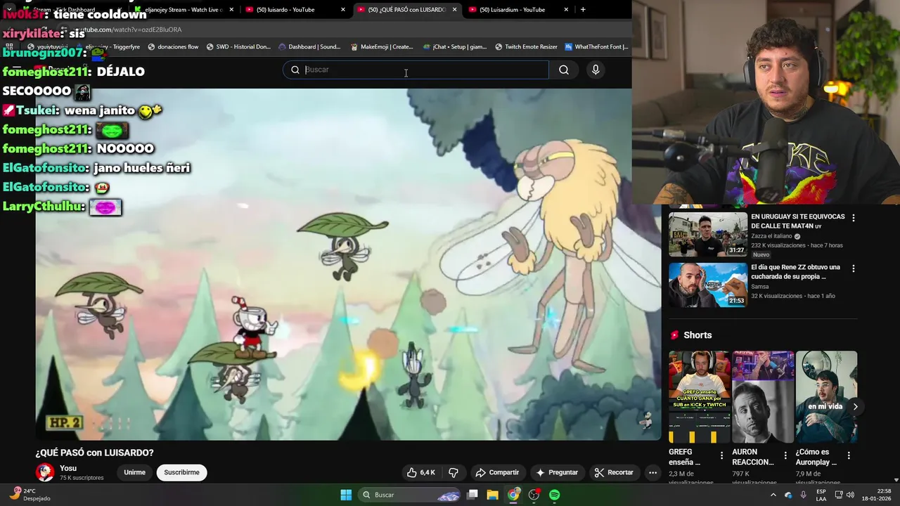This screenshot has height=506, width=900.
Task: Open the Yosu channel name link
Action: (68, 468)
